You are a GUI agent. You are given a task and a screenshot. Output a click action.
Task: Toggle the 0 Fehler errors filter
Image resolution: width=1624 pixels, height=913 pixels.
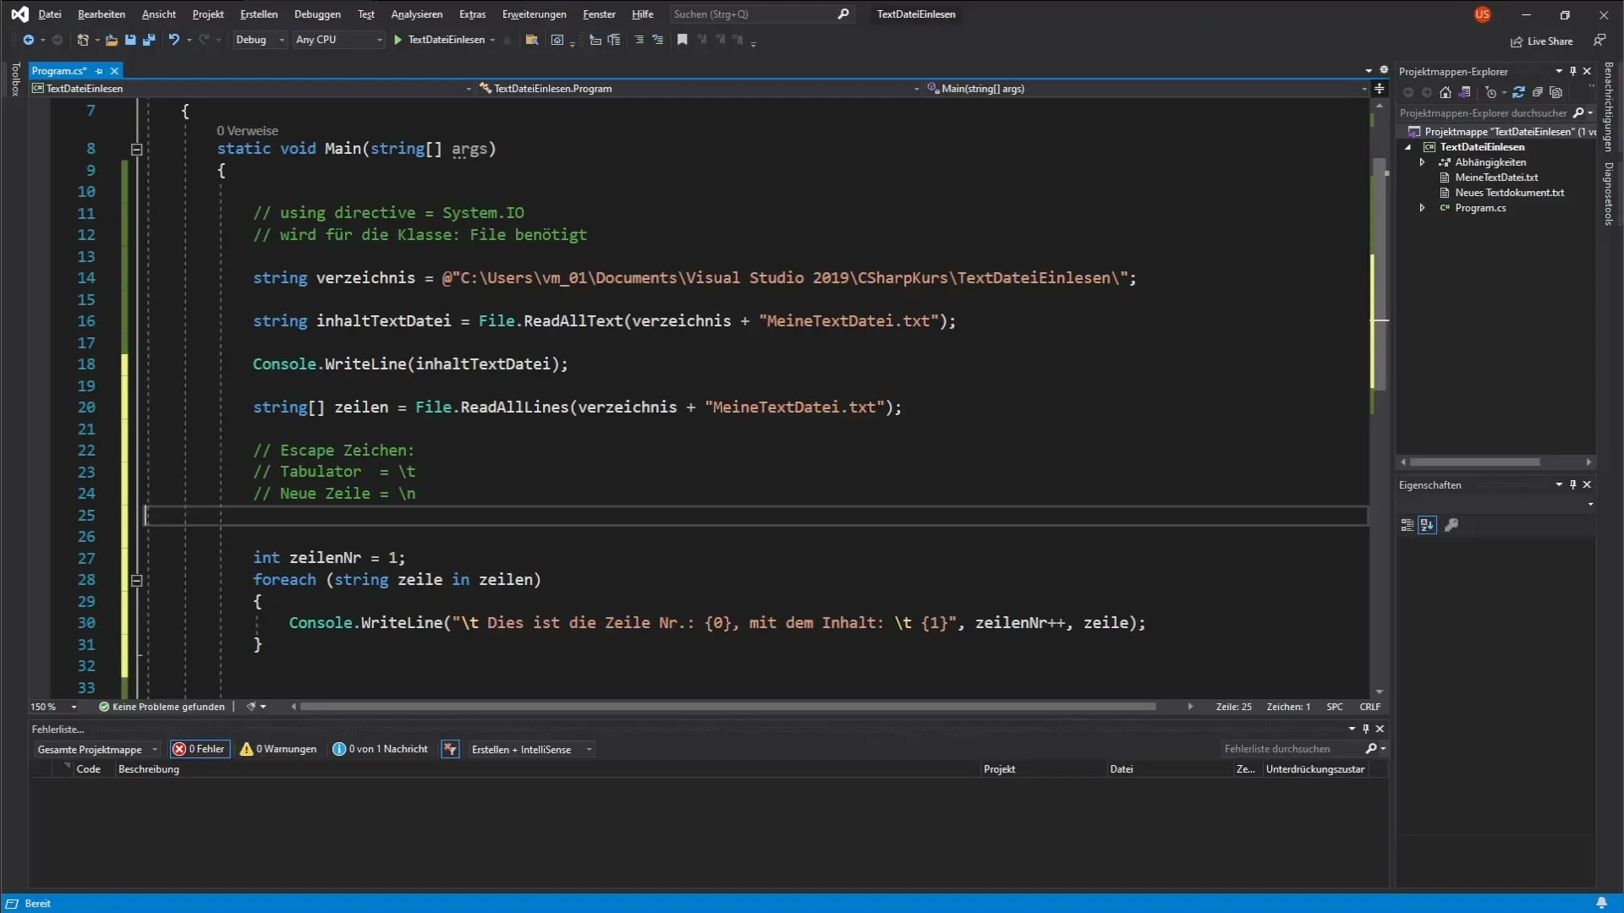tap(200, 749)
